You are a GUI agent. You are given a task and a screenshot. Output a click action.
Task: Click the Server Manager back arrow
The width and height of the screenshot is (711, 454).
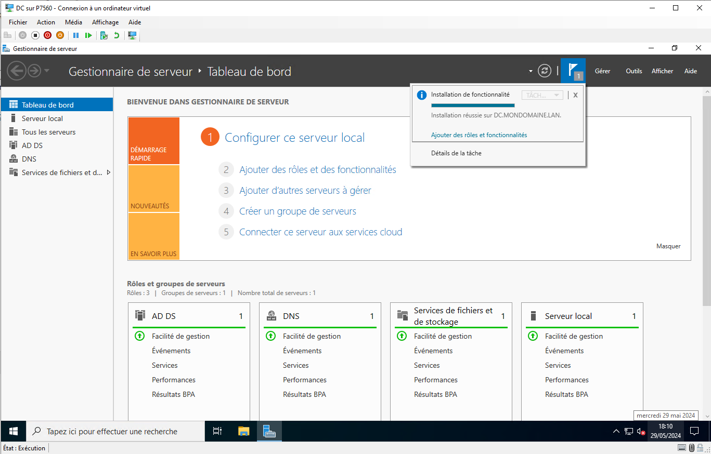[16, 71]
